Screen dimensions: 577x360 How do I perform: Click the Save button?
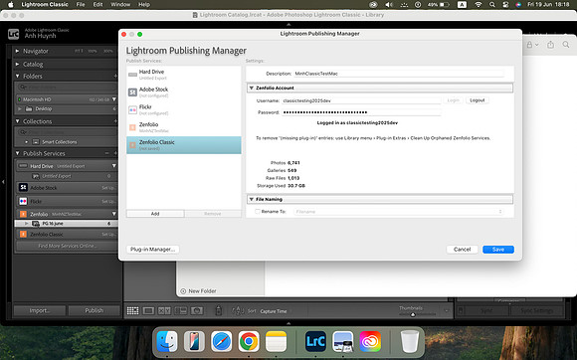point(498,250)
